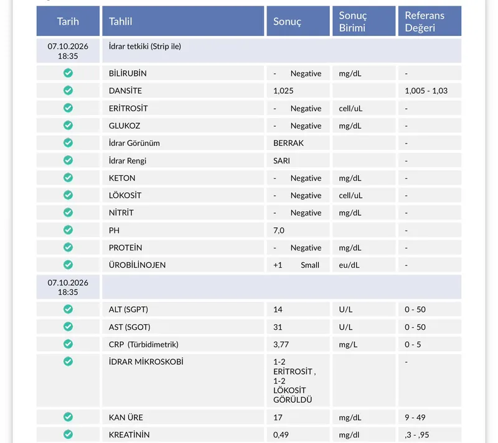Viewport: 498px width, 443px height.
Task: Click the Tarih column header
Action: pos(68,21)
